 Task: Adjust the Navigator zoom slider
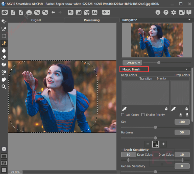159,63
